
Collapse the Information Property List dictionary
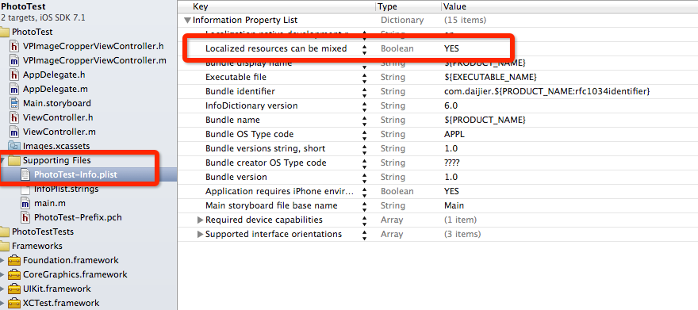click(187, 21)
